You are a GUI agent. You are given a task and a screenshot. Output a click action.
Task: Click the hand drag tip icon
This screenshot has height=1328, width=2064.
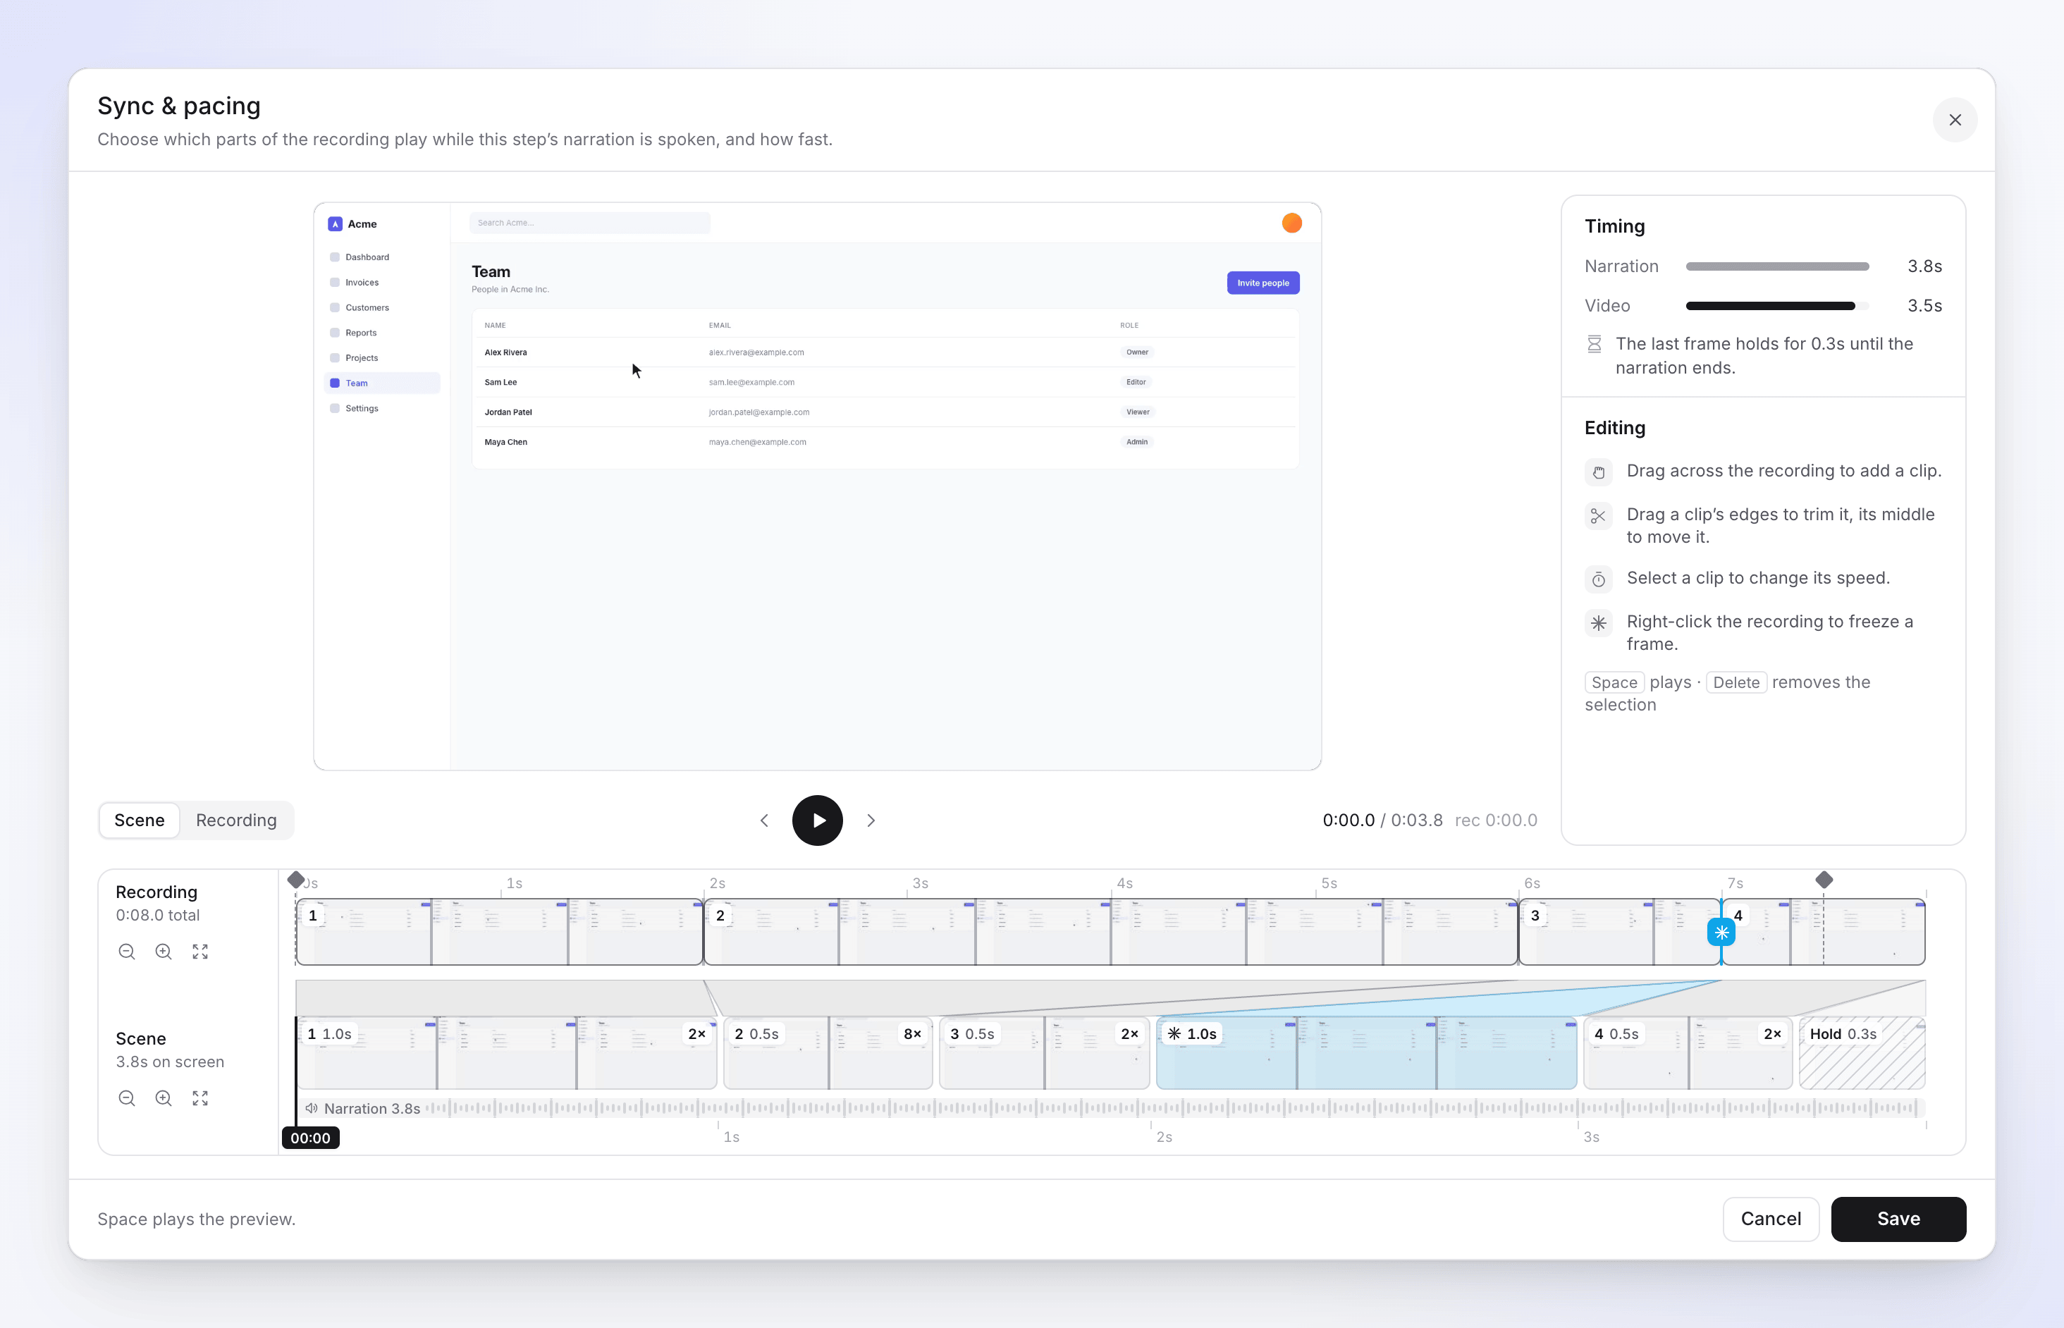1599,472
